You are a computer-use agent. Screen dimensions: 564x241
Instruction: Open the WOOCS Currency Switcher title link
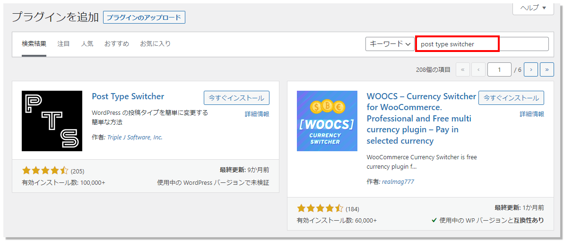[421, 118]
